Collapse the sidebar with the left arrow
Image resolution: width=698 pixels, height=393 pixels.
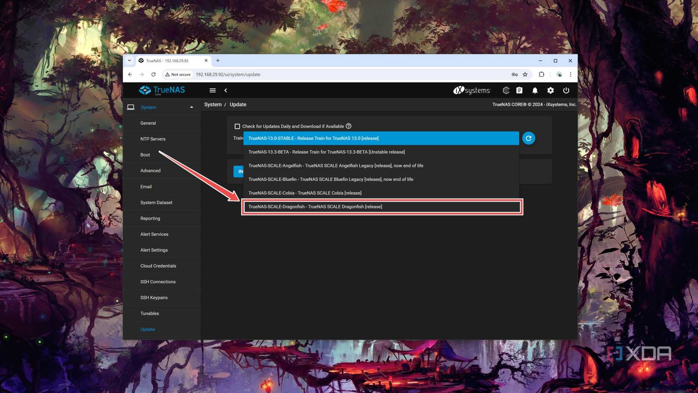coord(226,90)
